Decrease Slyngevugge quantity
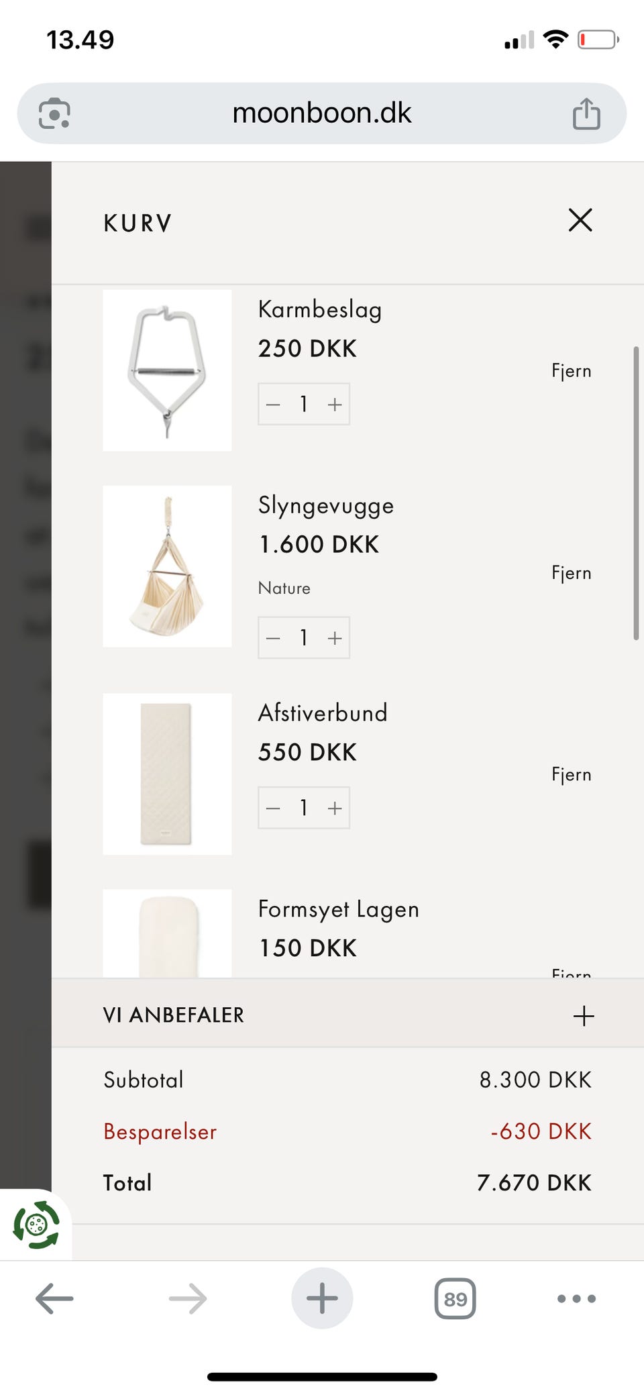Screen dimensions: 644x1395 coord(273,638)
